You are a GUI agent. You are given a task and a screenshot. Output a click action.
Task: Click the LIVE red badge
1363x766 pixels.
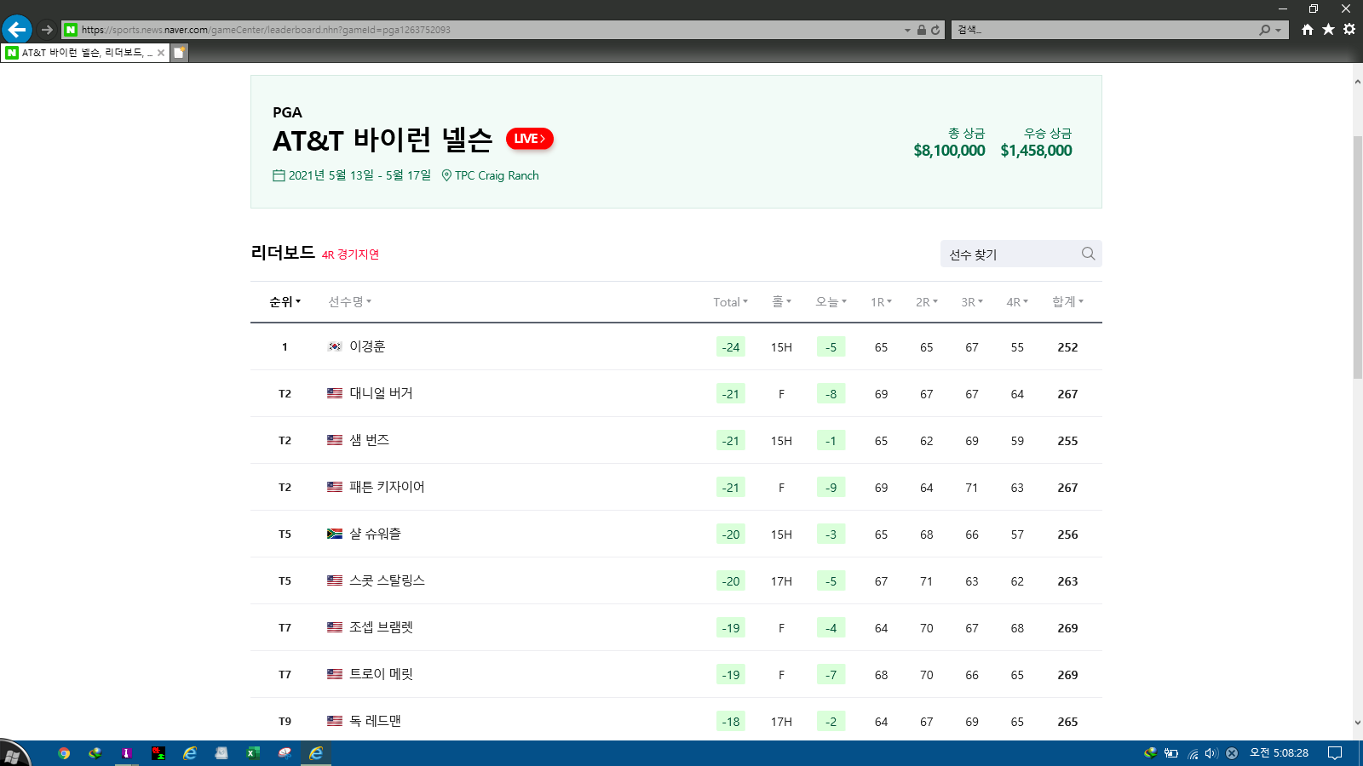(x=530, y=139)
